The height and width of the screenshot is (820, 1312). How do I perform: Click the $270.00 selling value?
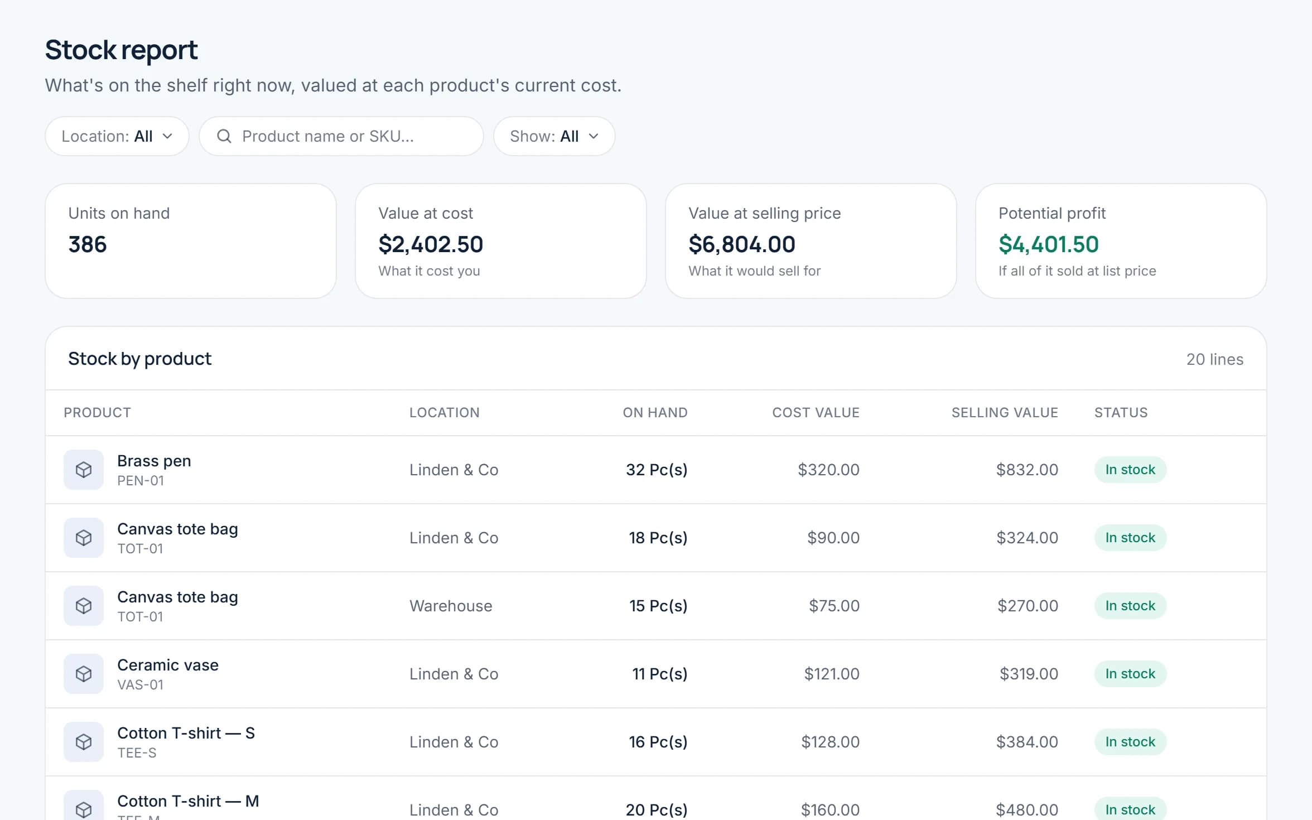pyautogui.click(x=1028, y=606)
